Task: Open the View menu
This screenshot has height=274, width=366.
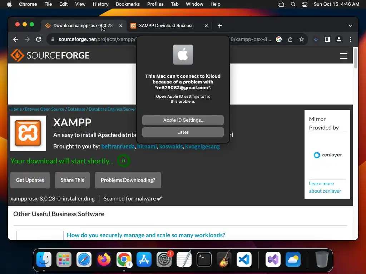Action: pyautogui.click(x=80, y=4)
